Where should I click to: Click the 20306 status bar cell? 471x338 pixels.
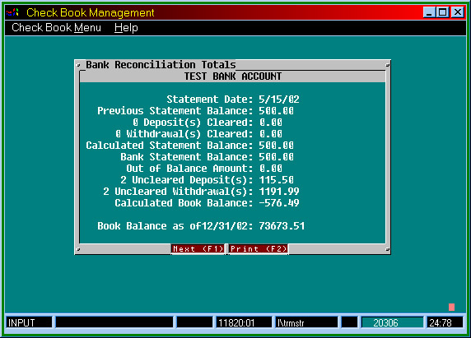point(392,322)
